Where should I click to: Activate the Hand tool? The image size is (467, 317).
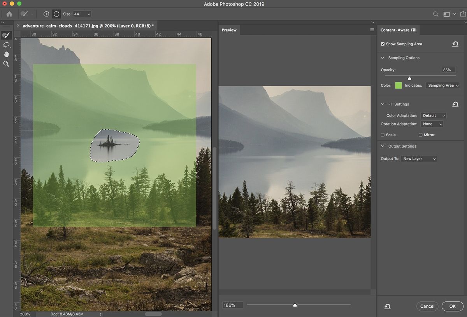(6, 54)
